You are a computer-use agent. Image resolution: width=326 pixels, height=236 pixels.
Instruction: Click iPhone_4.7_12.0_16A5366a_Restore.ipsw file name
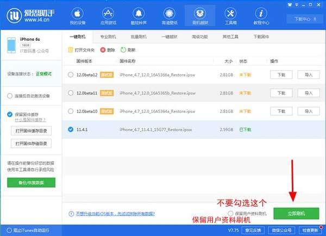[x=158, y=74]
